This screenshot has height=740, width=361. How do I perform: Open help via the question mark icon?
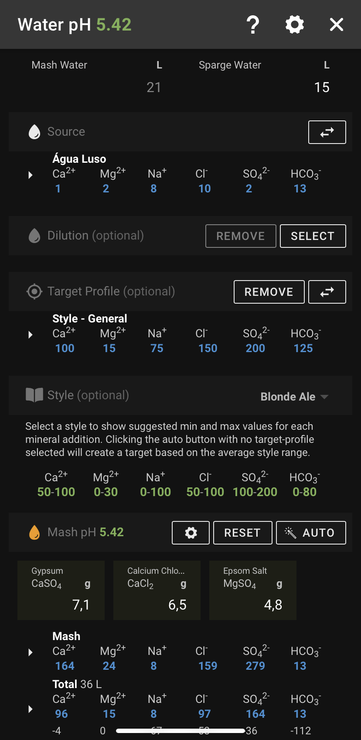pos(253,24)
